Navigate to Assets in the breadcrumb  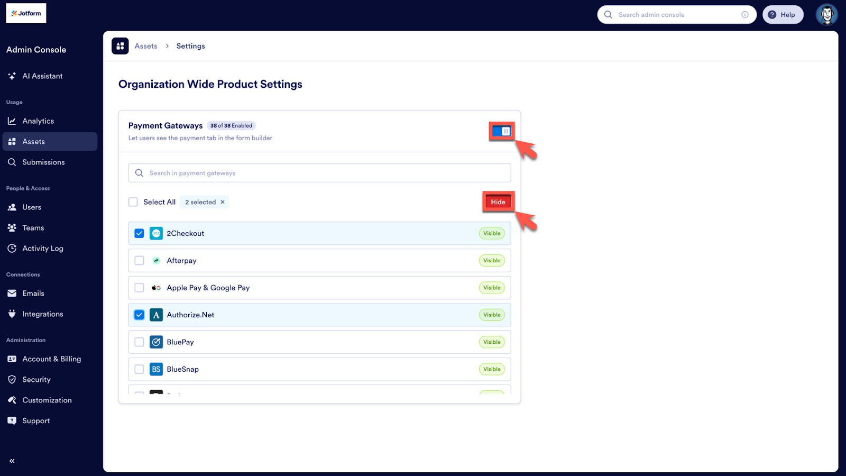point(146,46)
